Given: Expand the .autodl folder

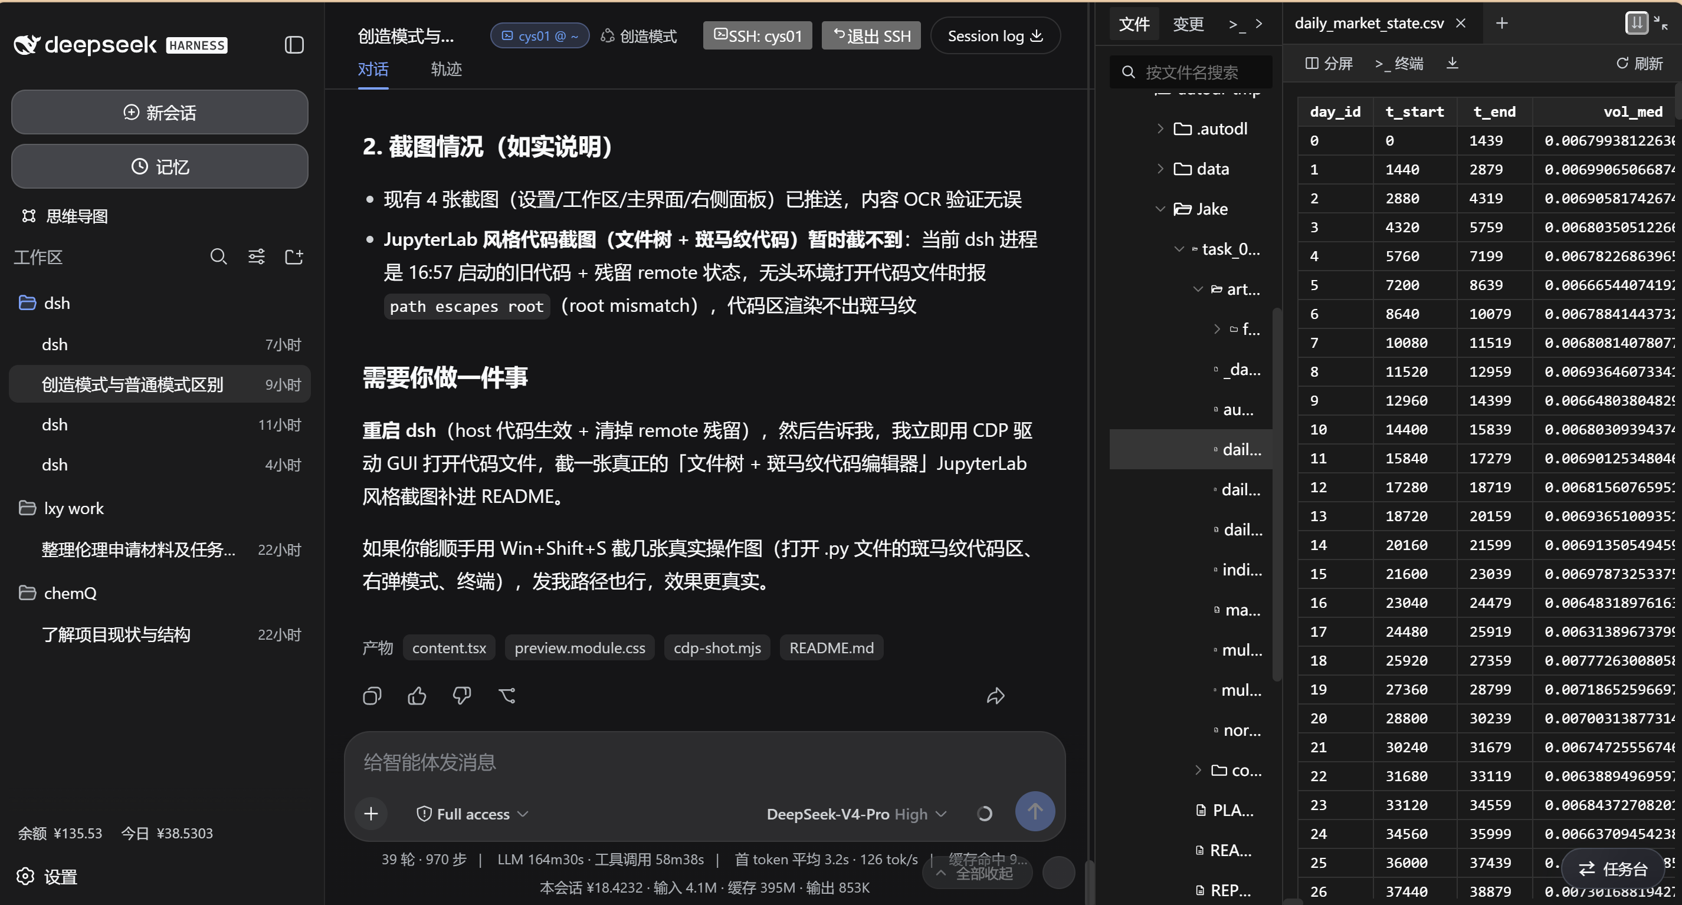Looking at the screenshot, I should 1160,129.
